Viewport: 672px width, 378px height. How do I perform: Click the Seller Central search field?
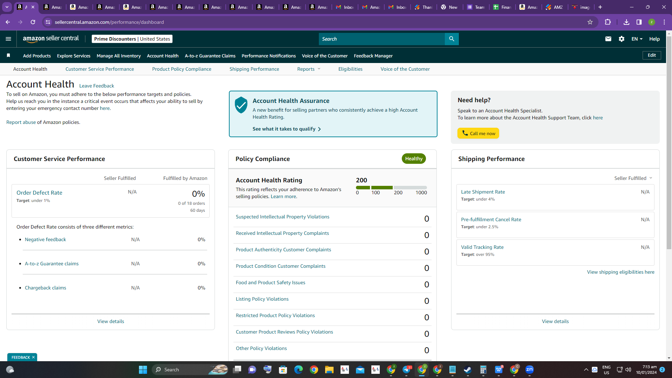(381, 39)
